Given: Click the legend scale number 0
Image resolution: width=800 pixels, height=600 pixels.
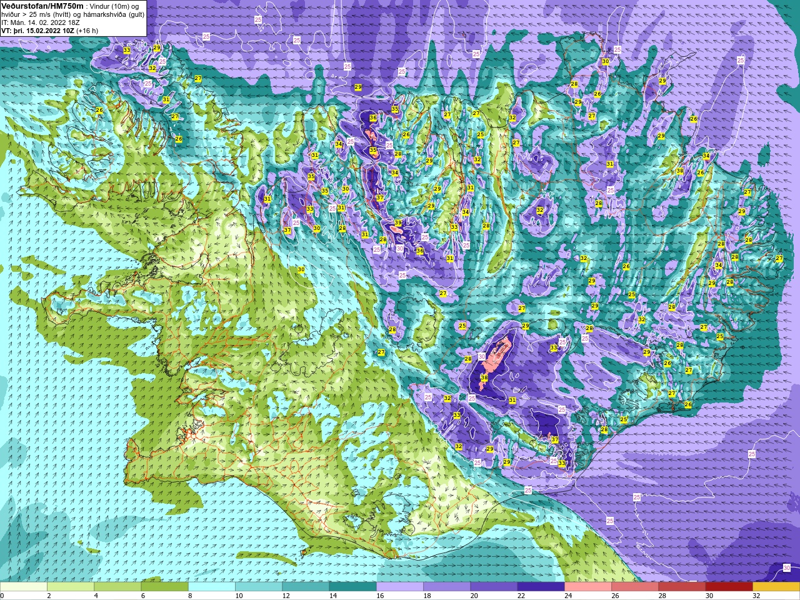Looking at the screenshot, I should [2, 596].
